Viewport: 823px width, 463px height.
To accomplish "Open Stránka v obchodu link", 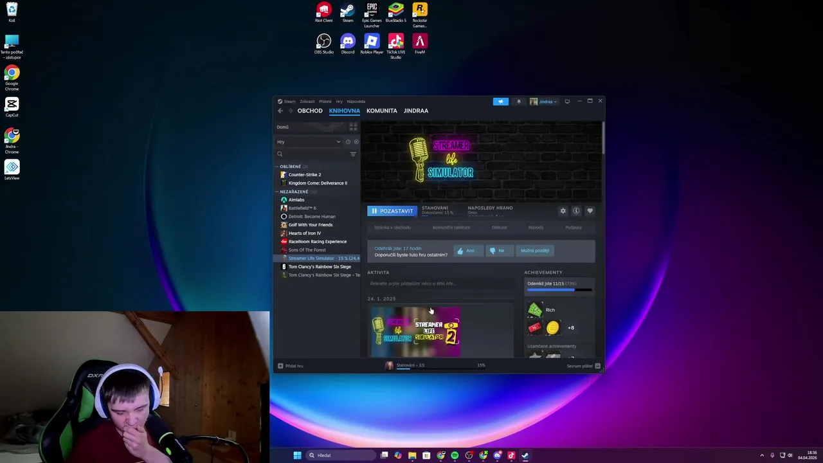I will pyautogui.click(x=392, y=228).
